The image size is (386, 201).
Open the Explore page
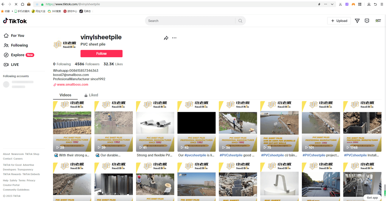(x=19, y=55)
